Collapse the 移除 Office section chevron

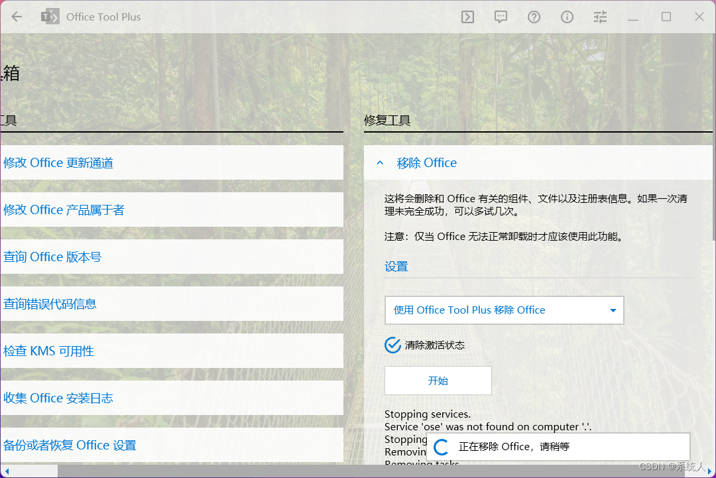coord(380,162)
